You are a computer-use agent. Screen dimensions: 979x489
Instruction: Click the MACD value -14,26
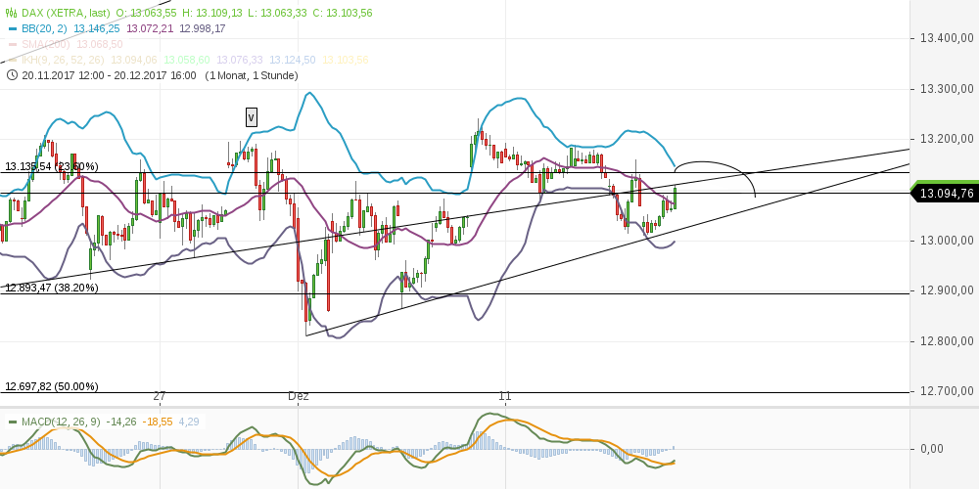[121, 422]
